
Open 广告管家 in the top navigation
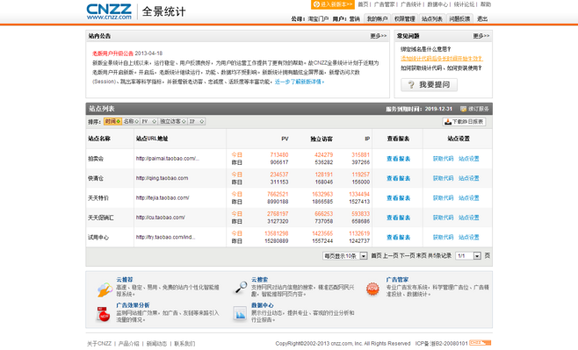384,4
